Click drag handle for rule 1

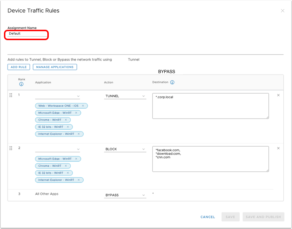point(11,95)
